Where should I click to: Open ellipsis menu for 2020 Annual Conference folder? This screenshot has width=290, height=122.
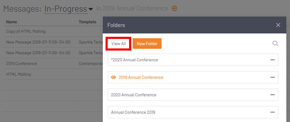[272, 95]
